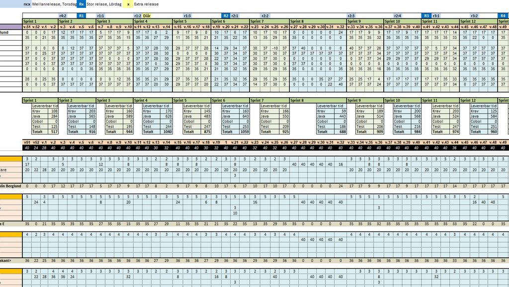This screenshot has width=509, height=287.
Task: Click the blue 'Rx' legend cell
Action: click(x=82, y=4)
